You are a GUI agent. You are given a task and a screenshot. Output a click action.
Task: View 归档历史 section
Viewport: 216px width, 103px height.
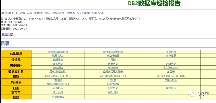coord(113,88)
